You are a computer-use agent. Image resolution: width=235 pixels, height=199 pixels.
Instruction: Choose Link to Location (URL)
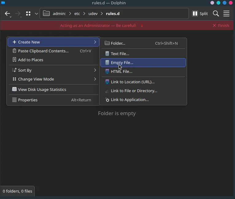pyautogui.click(x=143, y=82)
